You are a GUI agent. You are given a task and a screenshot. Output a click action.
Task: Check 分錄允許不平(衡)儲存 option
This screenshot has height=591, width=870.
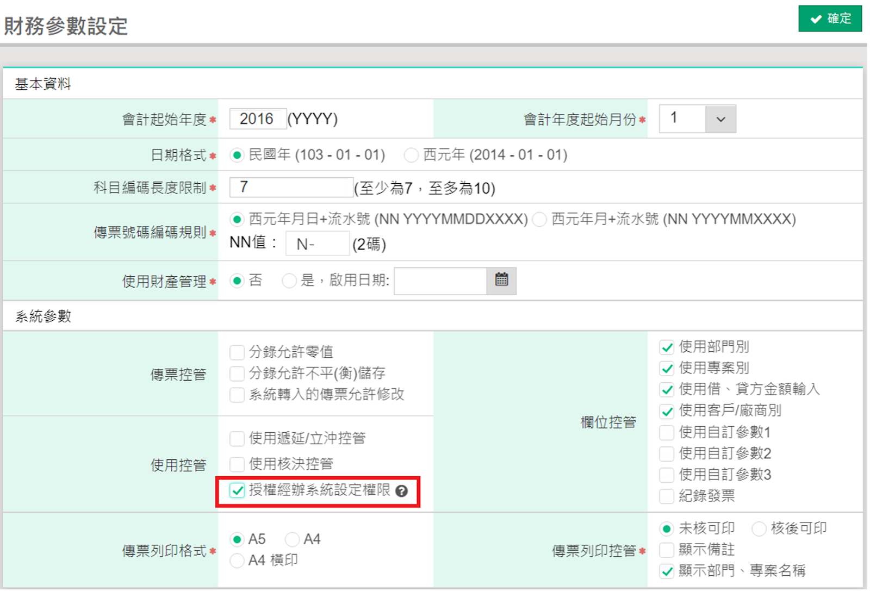237,374
